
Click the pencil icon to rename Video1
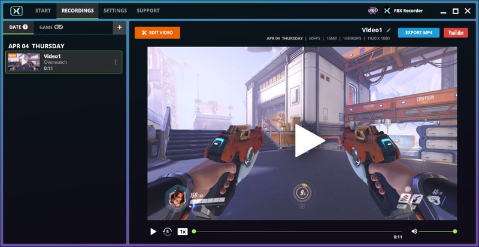tap(388, 30)
